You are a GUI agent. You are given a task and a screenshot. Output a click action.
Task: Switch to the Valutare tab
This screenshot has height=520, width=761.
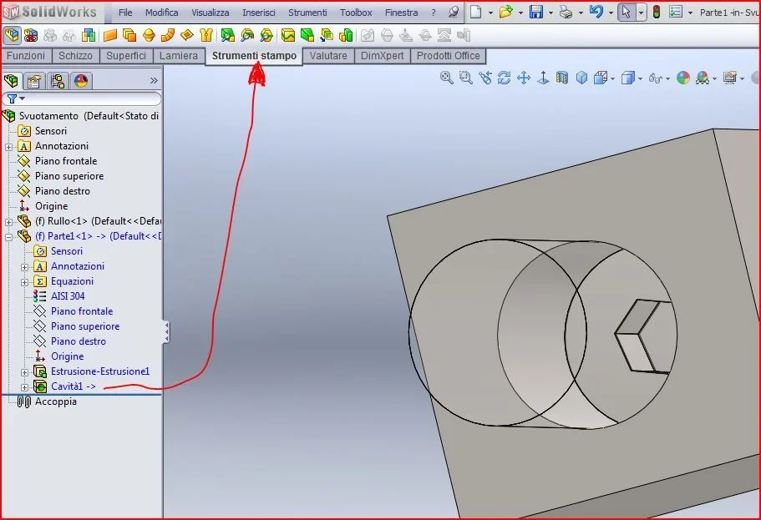pyautogui.click(x=328, y=56)
